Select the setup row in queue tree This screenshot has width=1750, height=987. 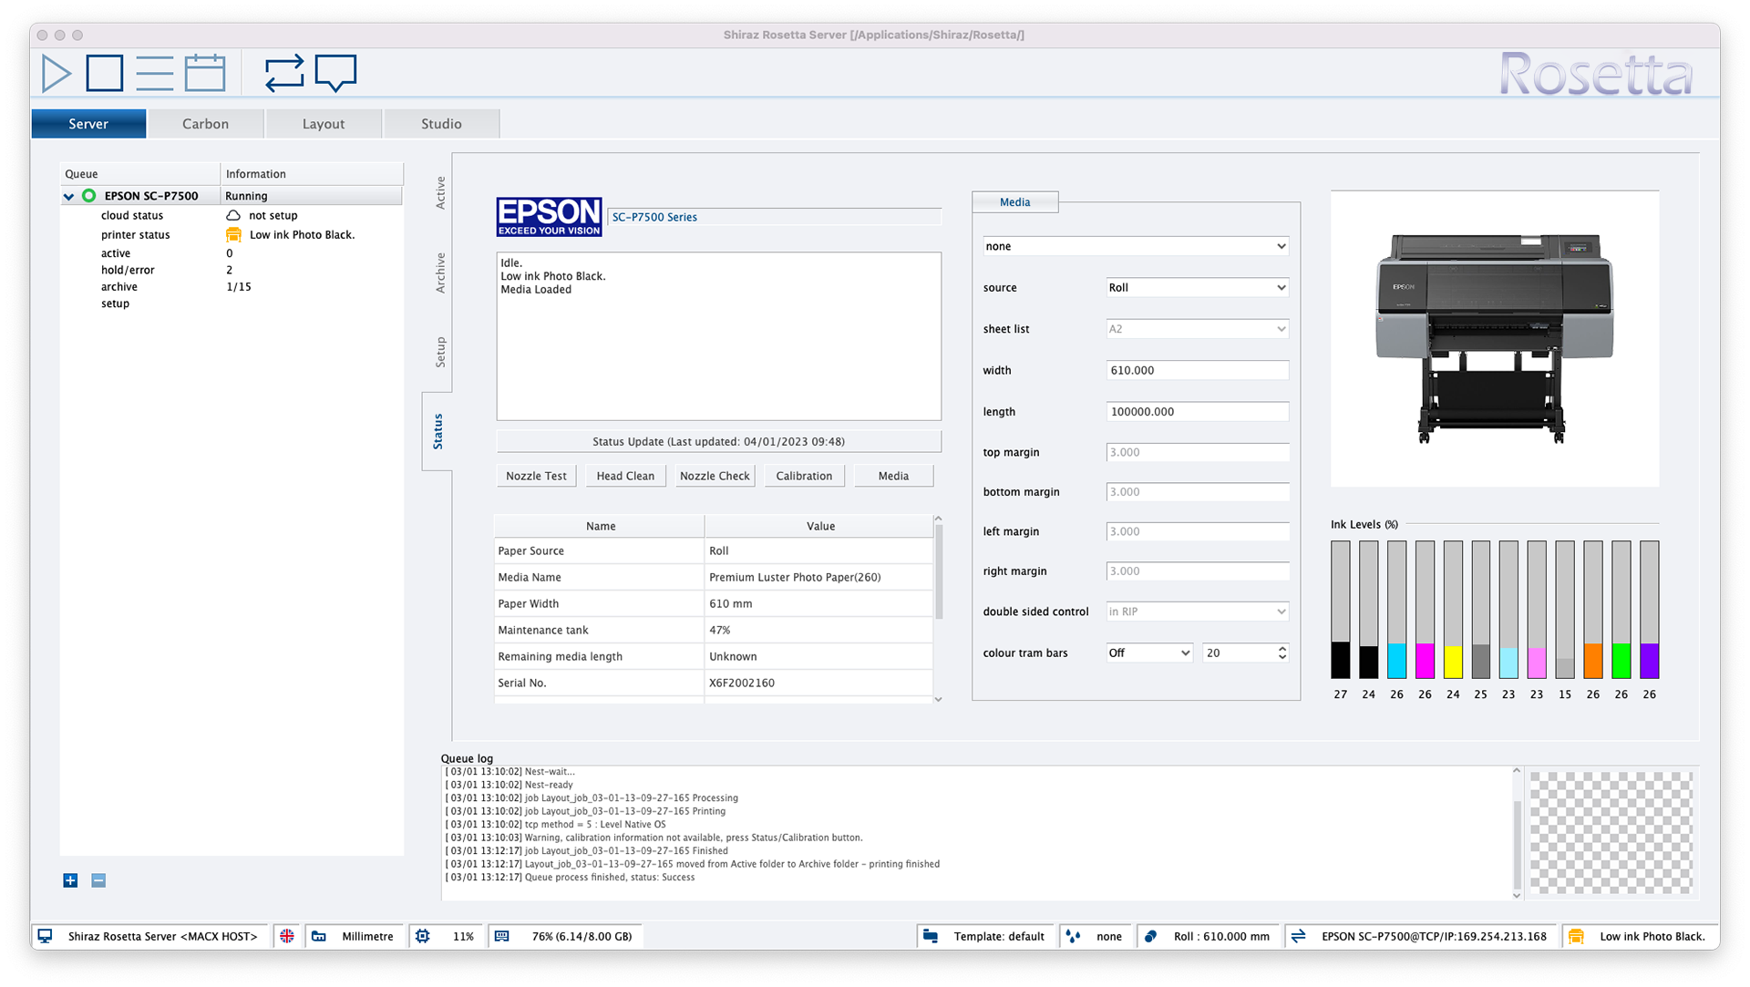232,304
